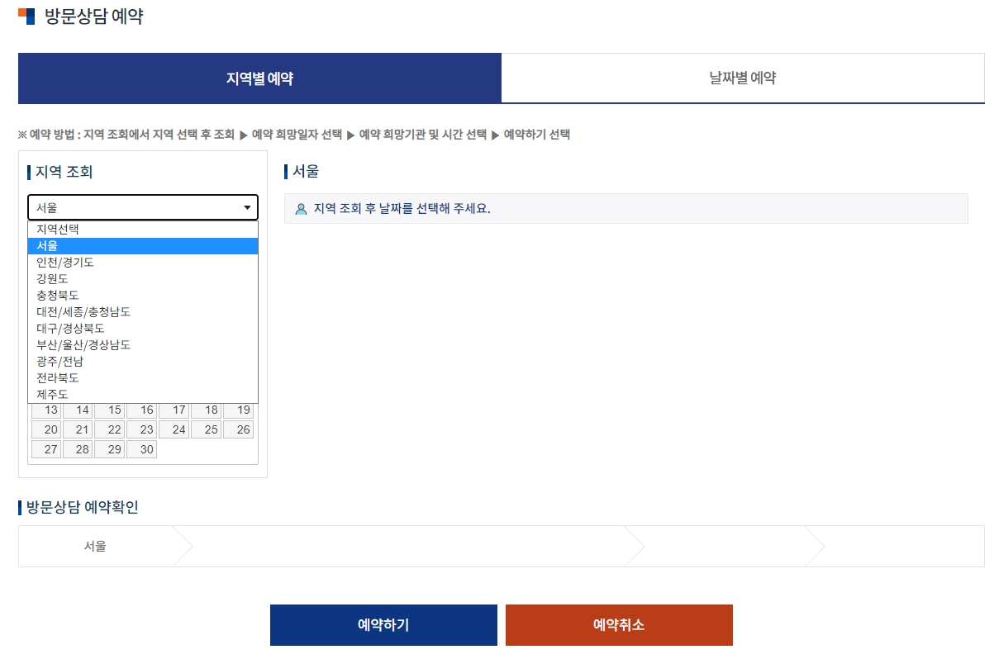The width and height of the screenshot is (994, 659).
Task: Pick calendar date 23
Action: coord(142,429)
